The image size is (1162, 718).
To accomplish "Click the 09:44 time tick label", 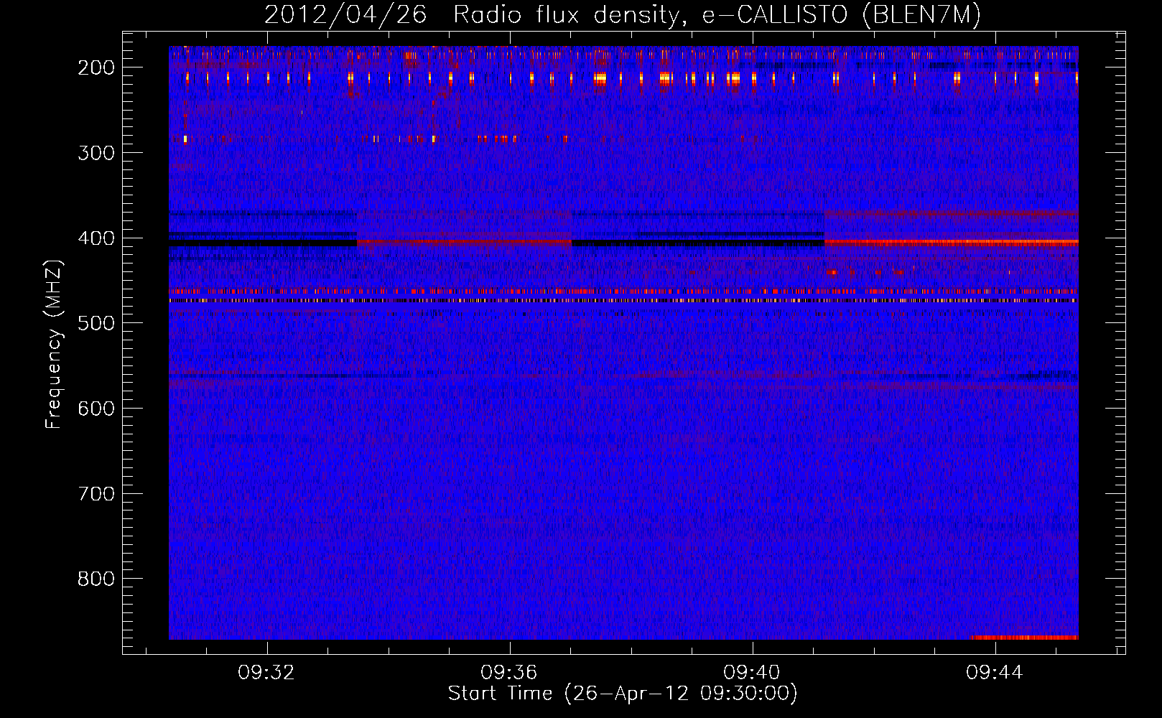I will tap(995, 673).
